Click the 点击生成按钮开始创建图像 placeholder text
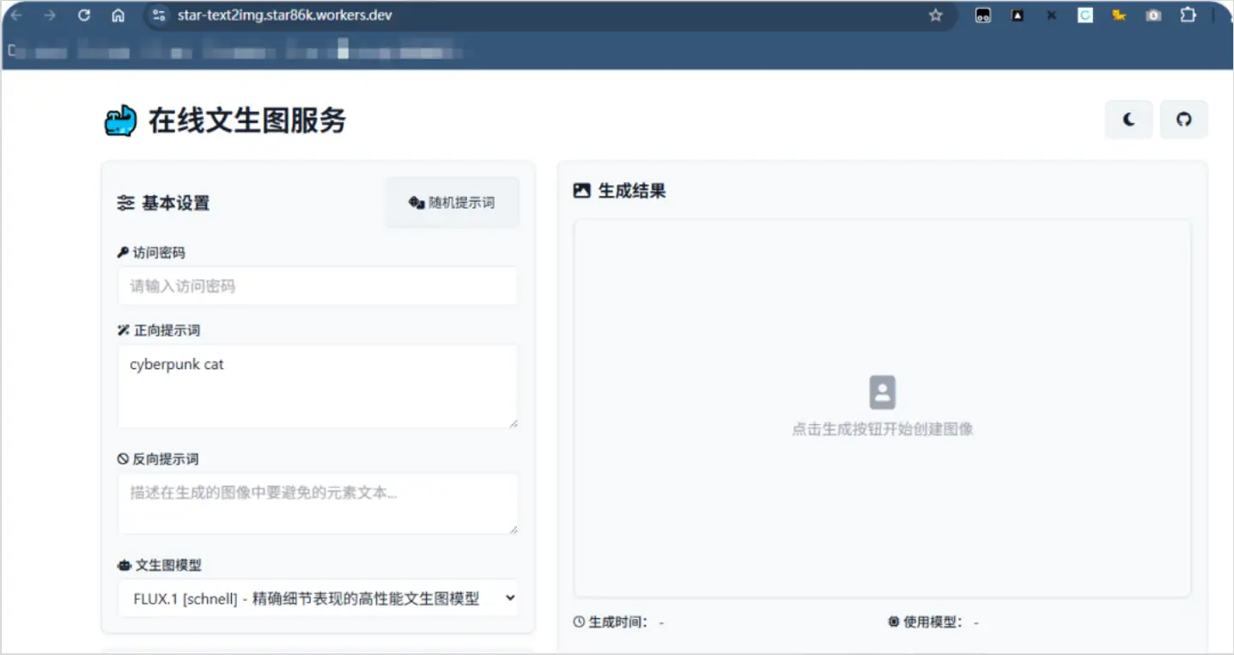 [x=882, y=429]
